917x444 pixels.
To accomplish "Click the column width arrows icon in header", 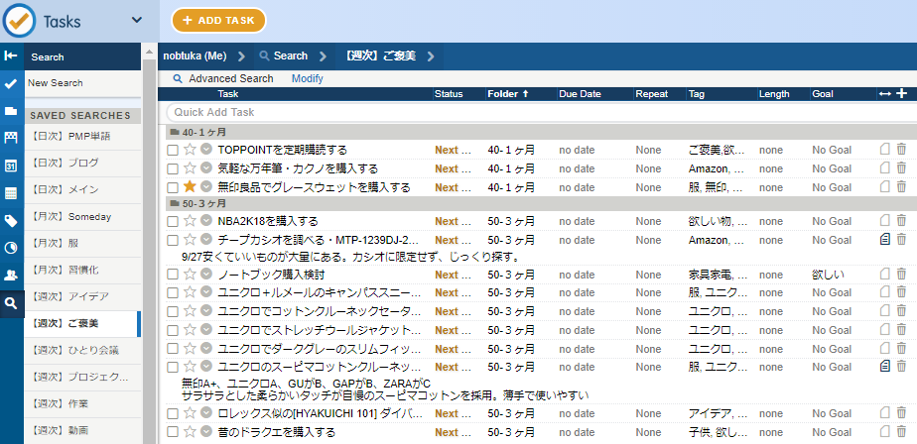I will 884,93.
